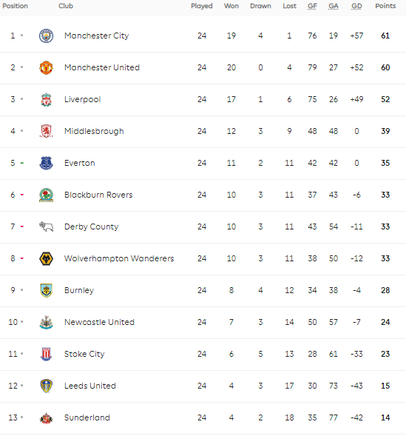Open the Burnley club link
The image size is (406, 436).
[x=79, y=290]
